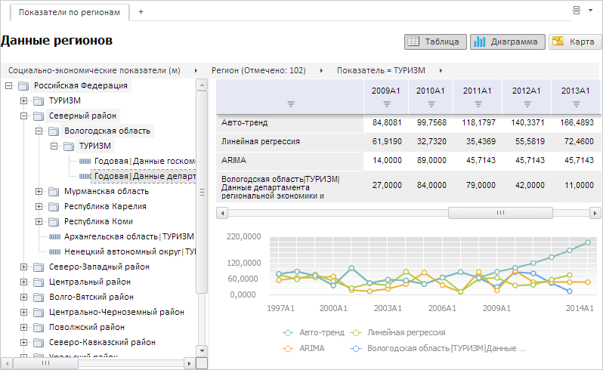Collapse the Северный район tree node
This screenshot has width=603, height=370.
24,116
